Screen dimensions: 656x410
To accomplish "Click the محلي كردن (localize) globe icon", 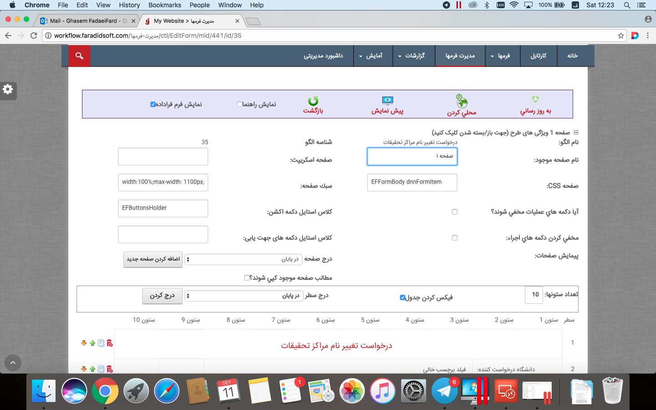I will click(461, 101).
